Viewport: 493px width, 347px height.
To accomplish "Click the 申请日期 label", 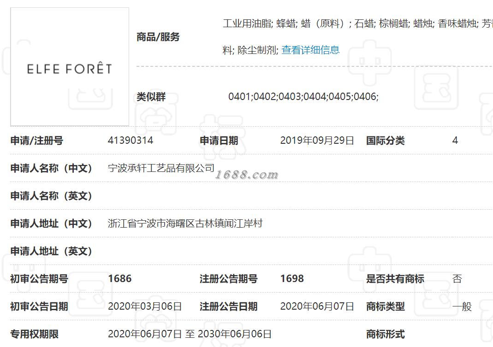I will [x=219, y=141].
